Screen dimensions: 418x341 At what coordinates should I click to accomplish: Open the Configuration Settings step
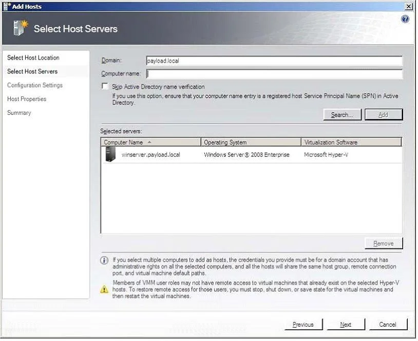tap(35, 85)
